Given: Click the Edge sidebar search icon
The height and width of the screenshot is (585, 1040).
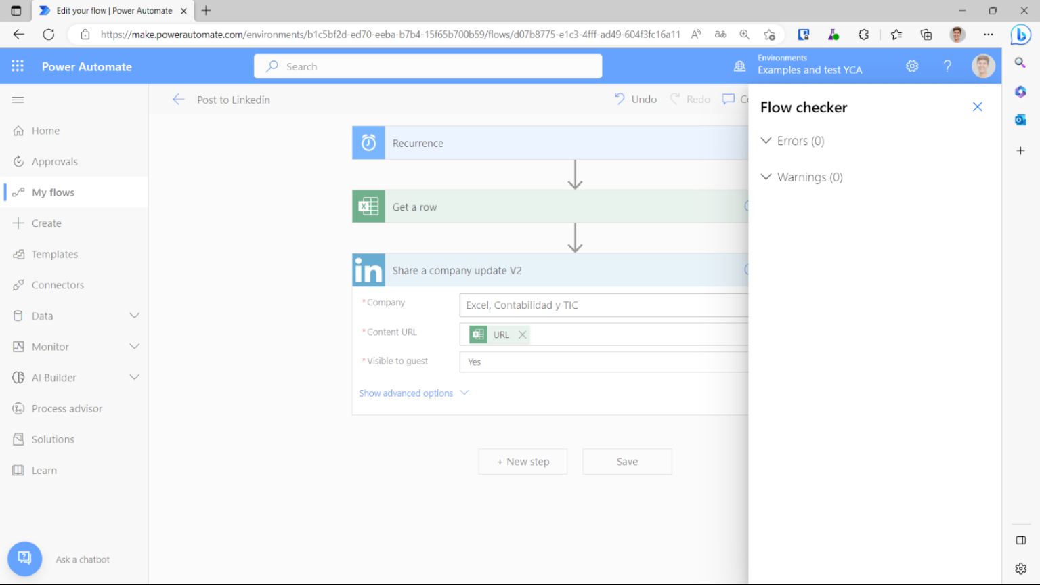Looking at the screenshot, I should (1020, 63).
